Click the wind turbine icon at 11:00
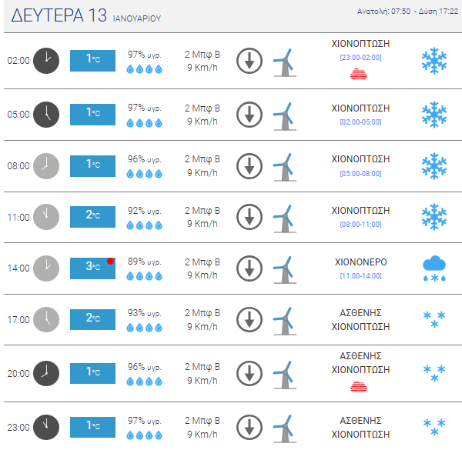The width and height of the screenshot is (462, 450). pos(285,218)
